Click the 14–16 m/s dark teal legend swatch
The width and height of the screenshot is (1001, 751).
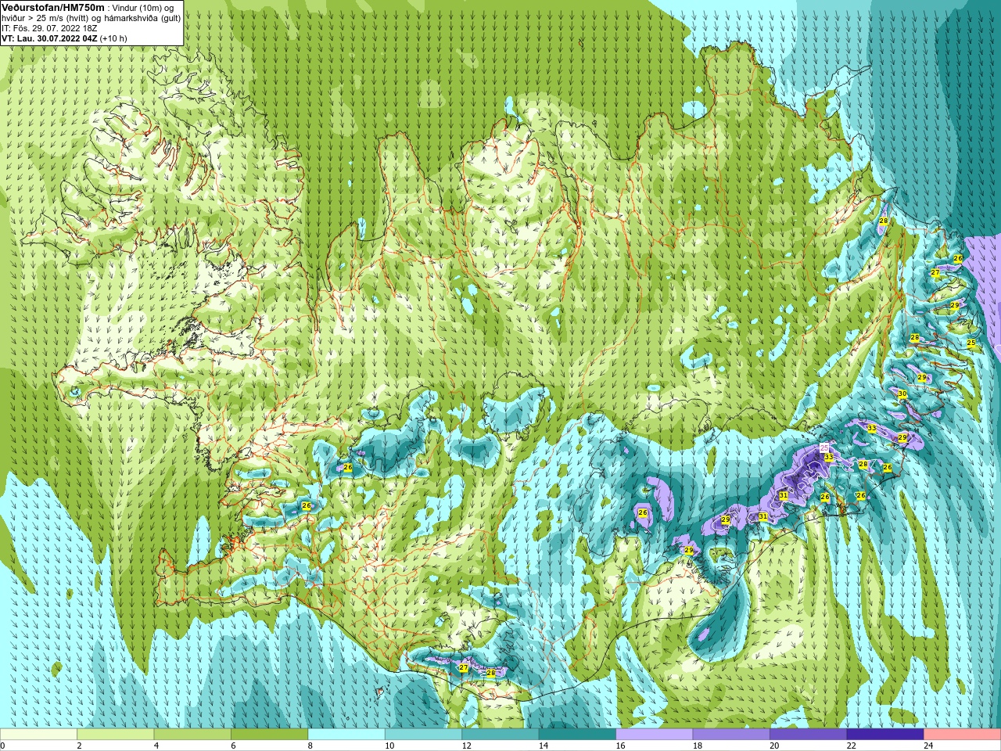pyautogui.click(x=577, y=735)
